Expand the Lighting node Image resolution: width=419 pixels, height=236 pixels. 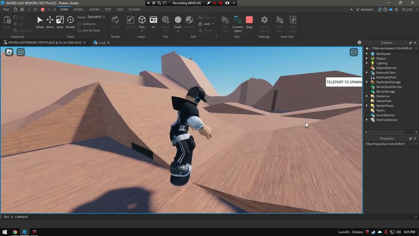pos(367,63)
